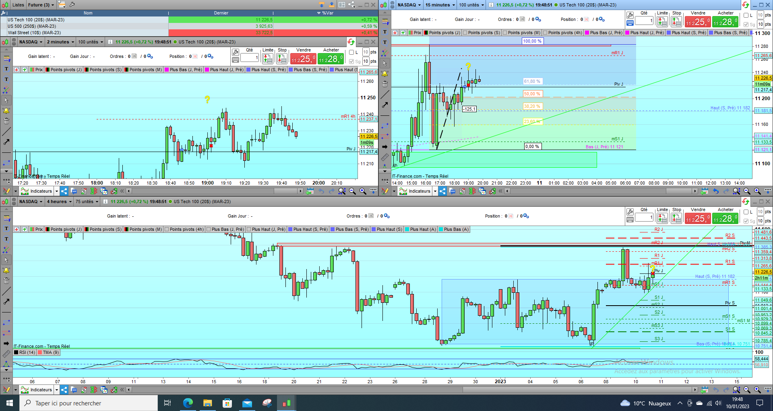The height and width of the screenshot is (411, 773).
Task: Click Acheter button in 2 minutes chart
Action: coord(331,59)
